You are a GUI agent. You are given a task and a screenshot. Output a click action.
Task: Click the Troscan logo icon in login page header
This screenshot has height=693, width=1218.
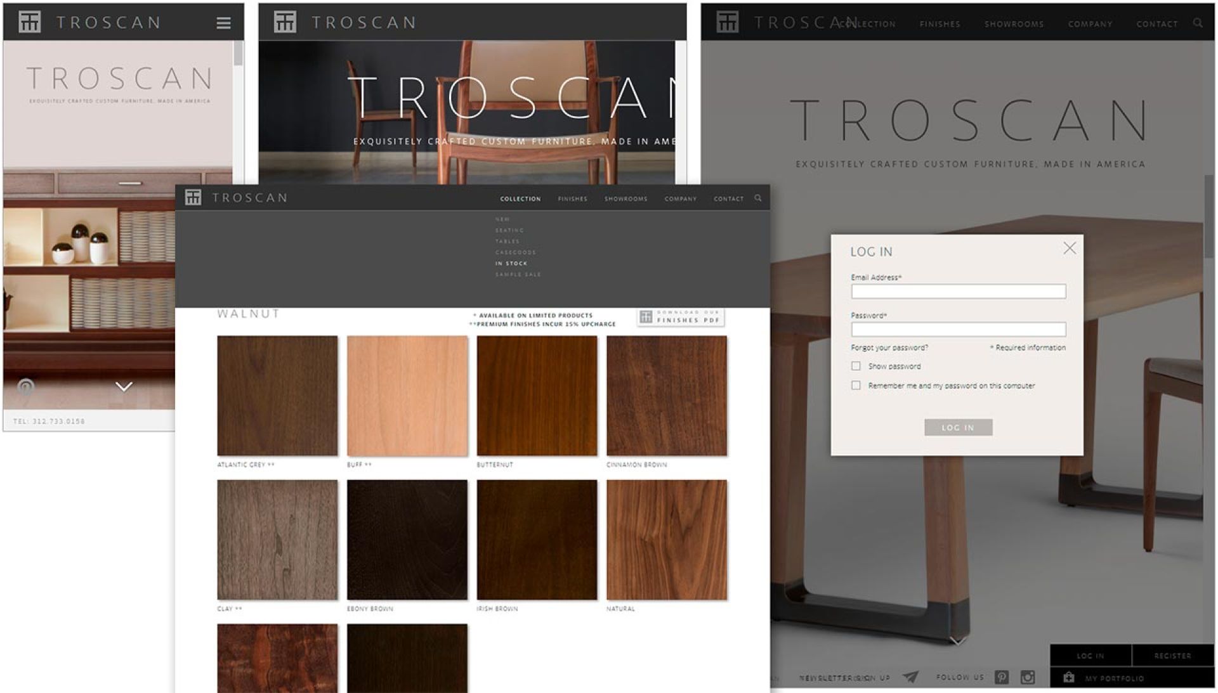(x=727, y=22)
